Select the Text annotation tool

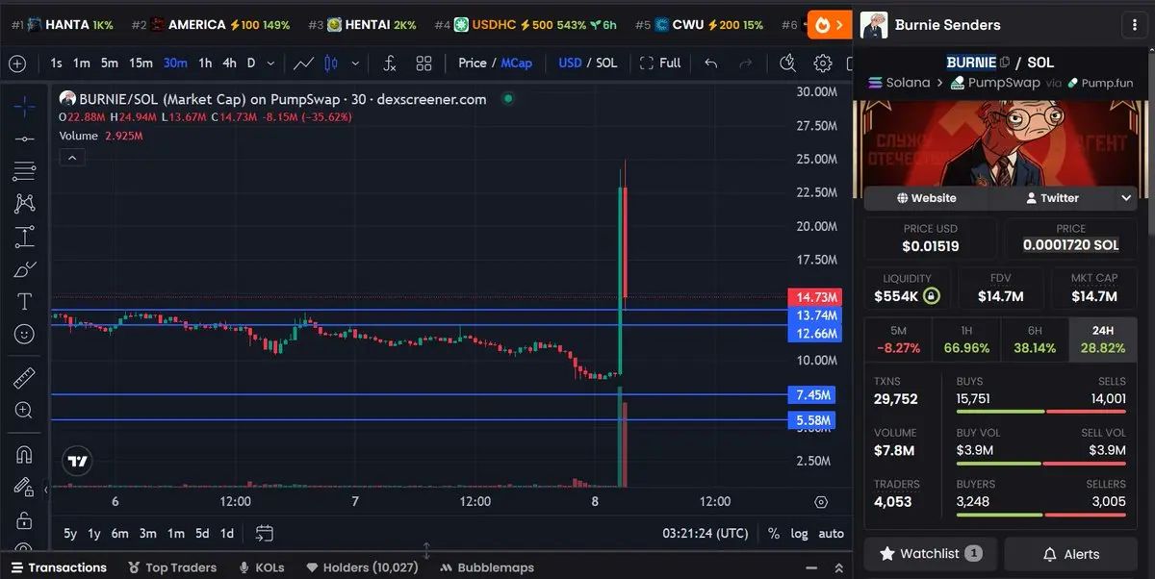click(x=24, y=302)
